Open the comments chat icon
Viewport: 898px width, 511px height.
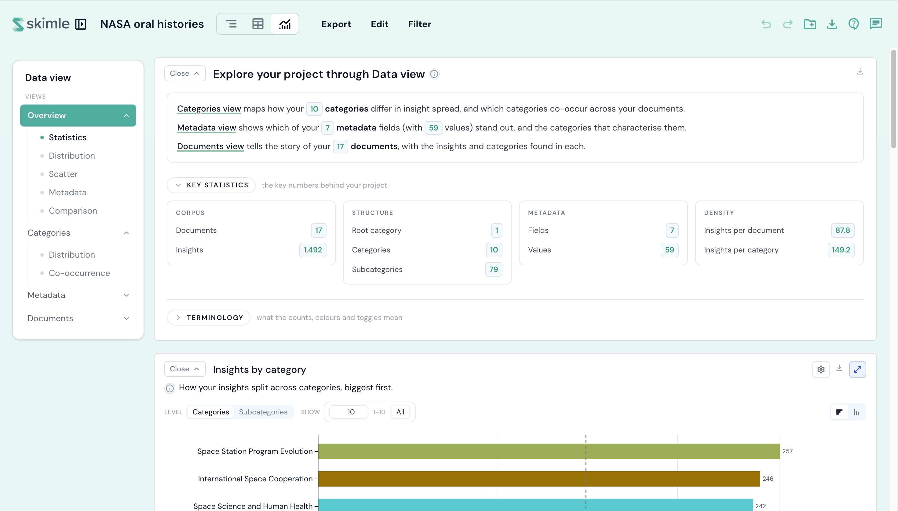point(876,24)
